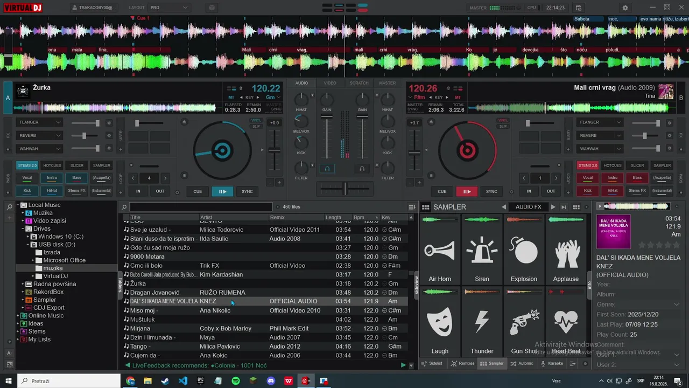Expand the Online Music tree node

pyautogui.click(x=18, y=316)
